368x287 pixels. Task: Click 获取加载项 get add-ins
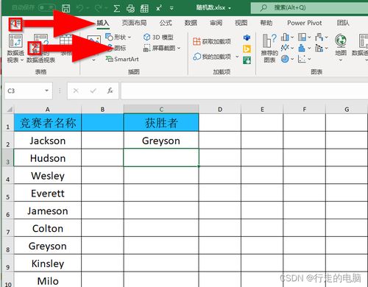coord(212,41)
